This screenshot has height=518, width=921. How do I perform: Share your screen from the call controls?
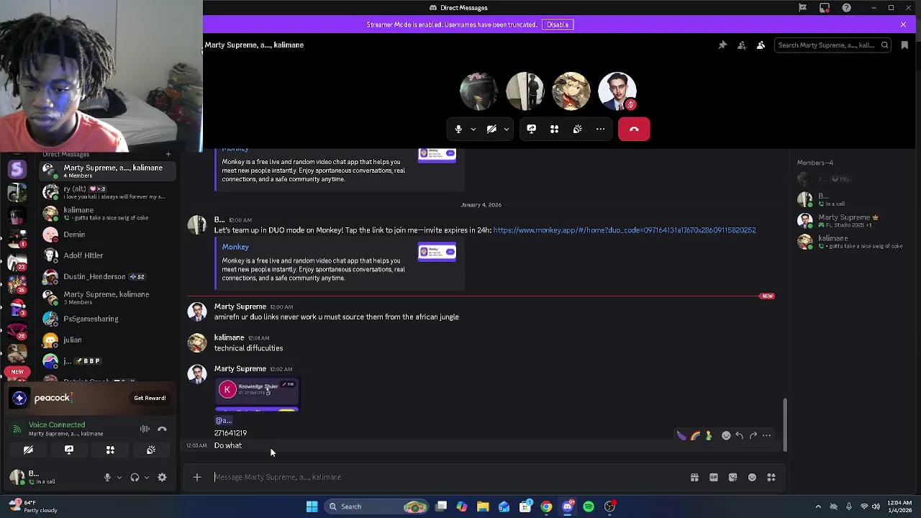pyautogui.click(x=531, y=129)
